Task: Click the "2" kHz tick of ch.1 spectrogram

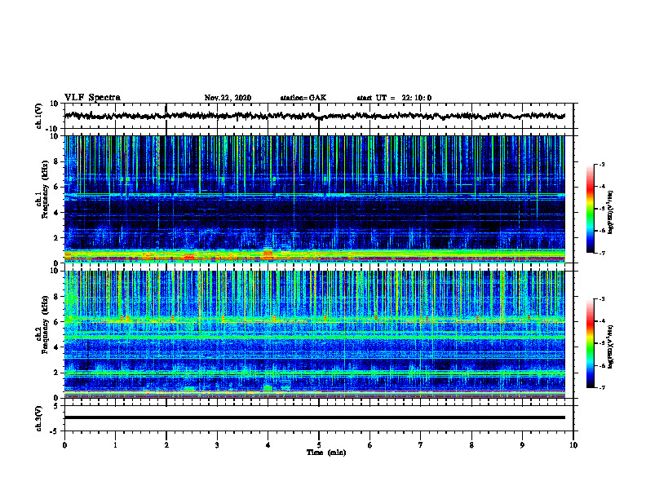Action: click(x=56, y=238)
